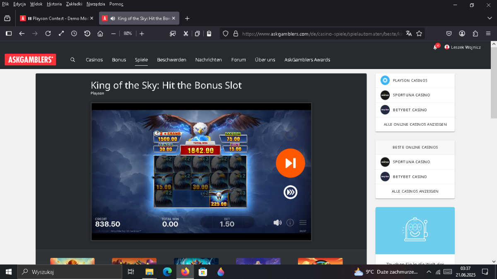497x279 pixels.
Task: Open the Beschwerden navigation item
Action: tap(171, 60)
